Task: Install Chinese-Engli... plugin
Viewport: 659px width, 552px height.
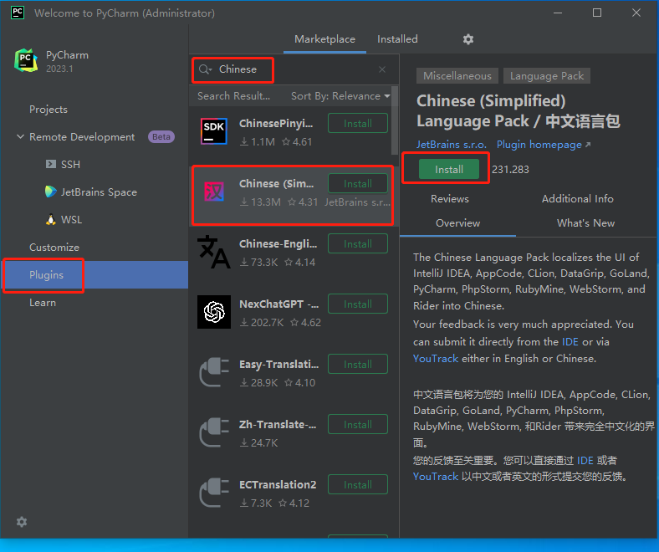Action: 358,243
